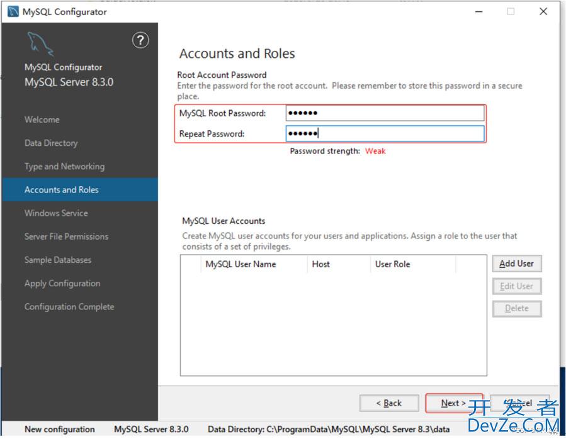Viewport: 566px width, 439px height.
Task: Focus the Repeat Password field
Action: [x=385, y=134]
